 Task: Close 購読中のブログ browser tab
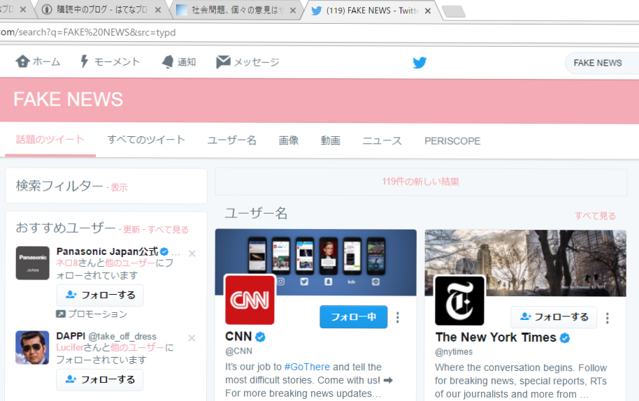pyautogui.click(x=158, y=10)
